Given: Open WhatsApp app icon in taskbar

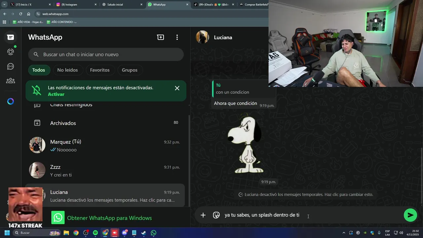Looking at the screenshot, I should 154,233.
